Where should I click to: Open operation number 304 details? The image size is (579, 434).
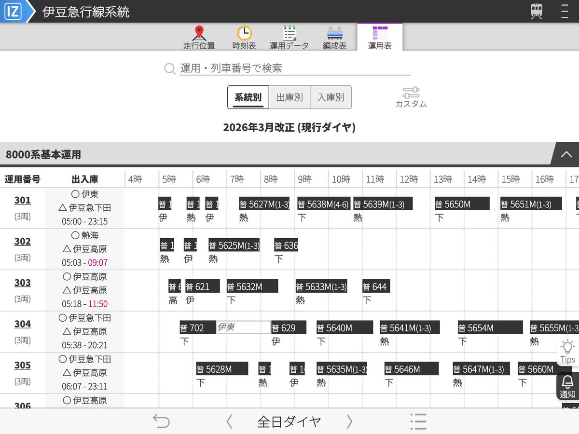click(22, 324)
